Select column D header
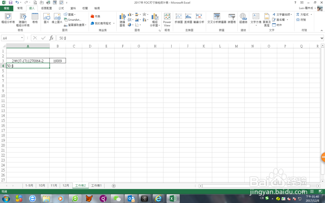Screen dimensions: 325x203 pos(90,46)
